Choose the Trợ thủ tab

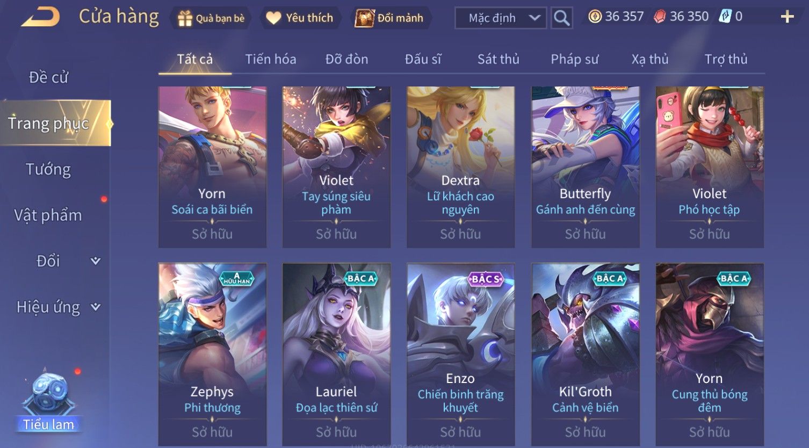pos(726,59)
